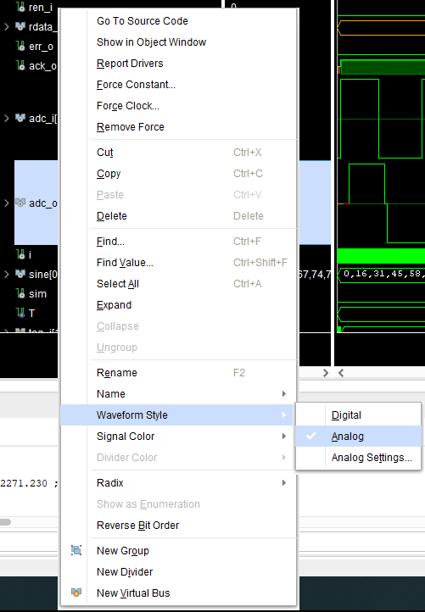
Task: Open the Radix submenu
Action: pos(178,483)
